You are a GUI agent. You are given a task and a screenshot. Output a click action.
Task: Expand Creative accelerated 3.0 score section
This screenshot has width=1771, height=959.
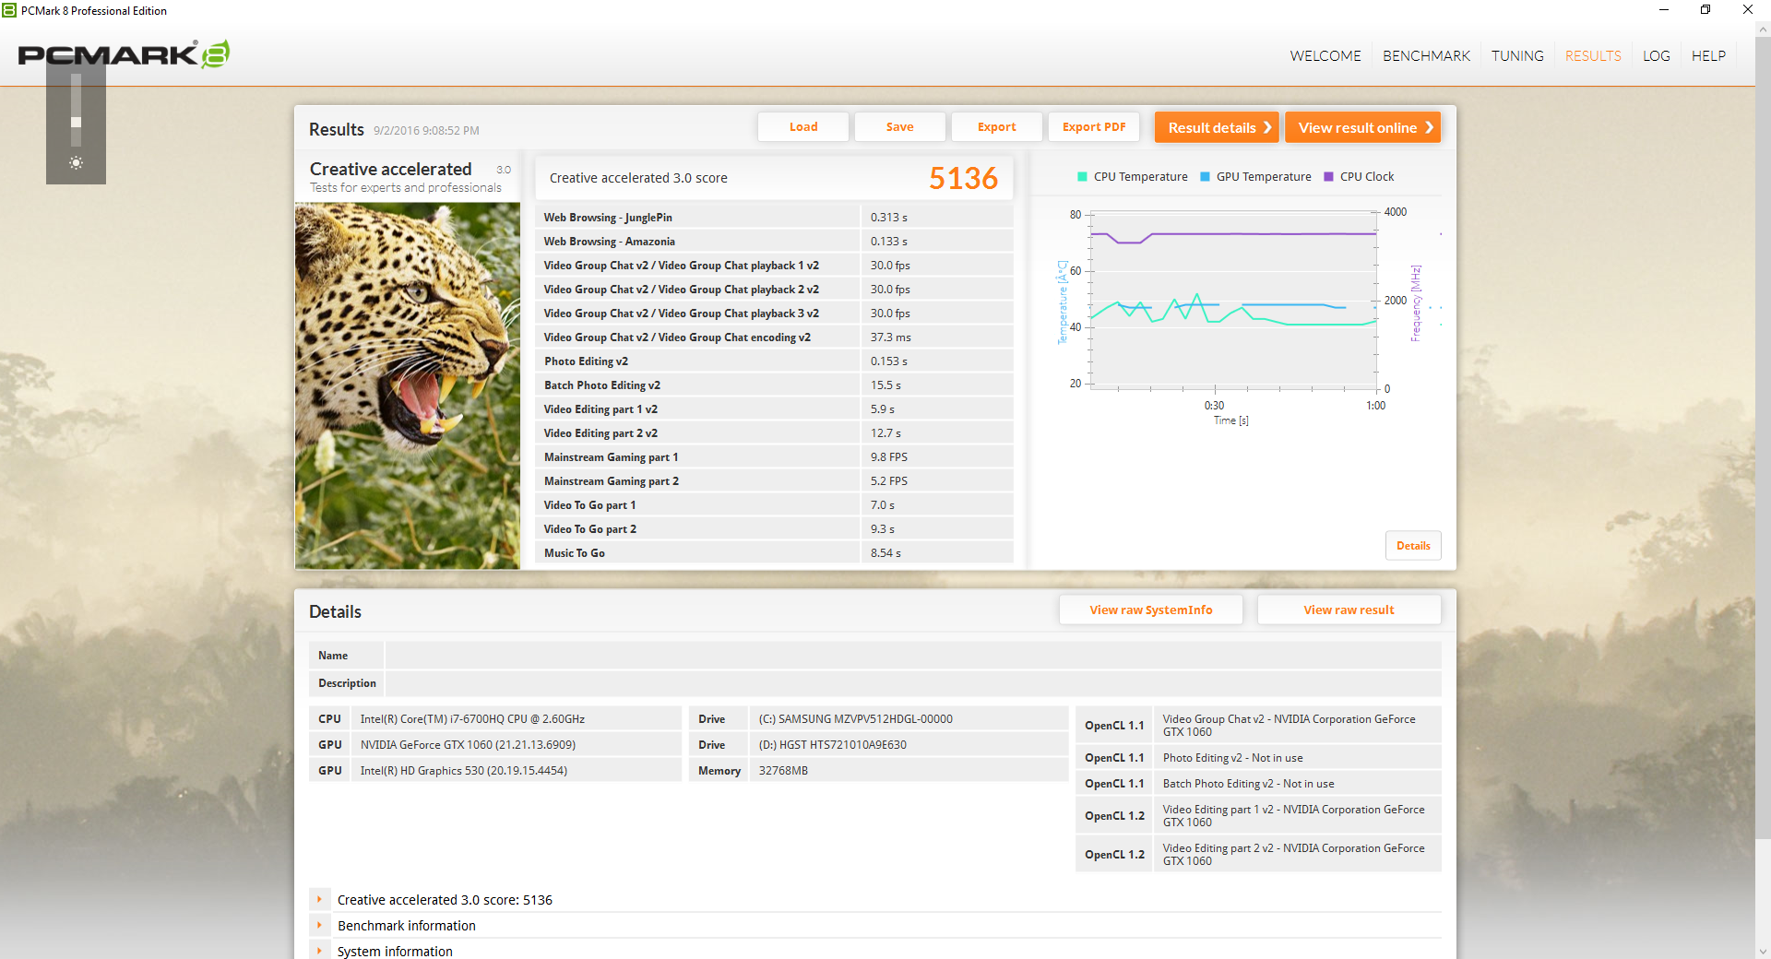[x=319, y=899]
